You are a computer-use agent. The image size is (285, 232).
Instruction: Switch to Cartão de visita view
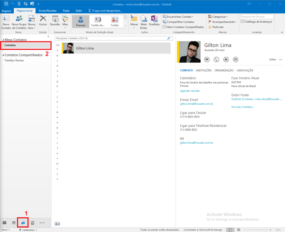point(98,21)
